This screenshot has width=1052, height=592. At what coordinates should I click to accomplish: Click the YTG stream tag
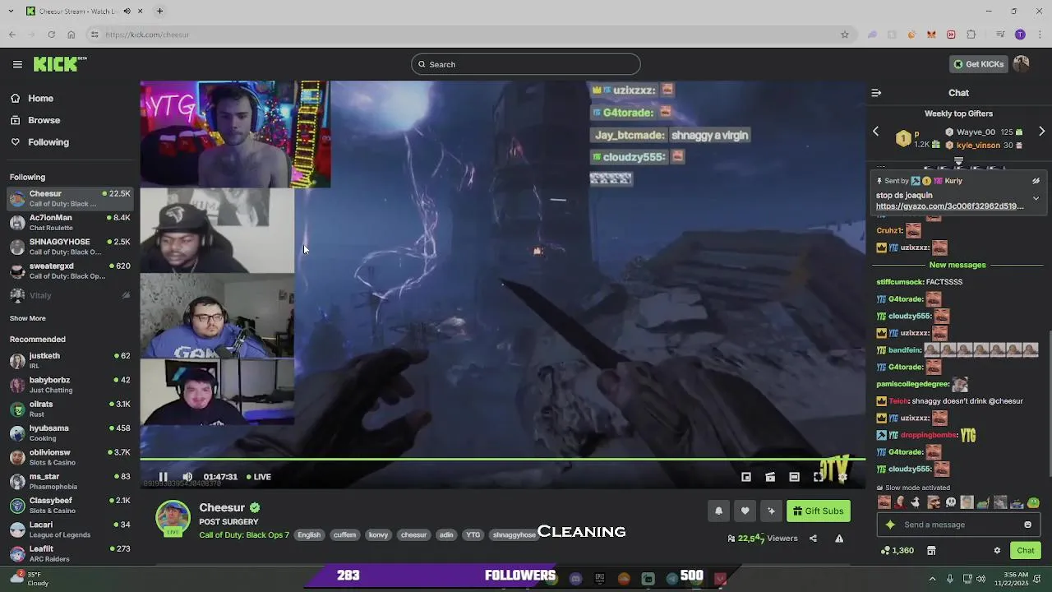click(473, 535)
